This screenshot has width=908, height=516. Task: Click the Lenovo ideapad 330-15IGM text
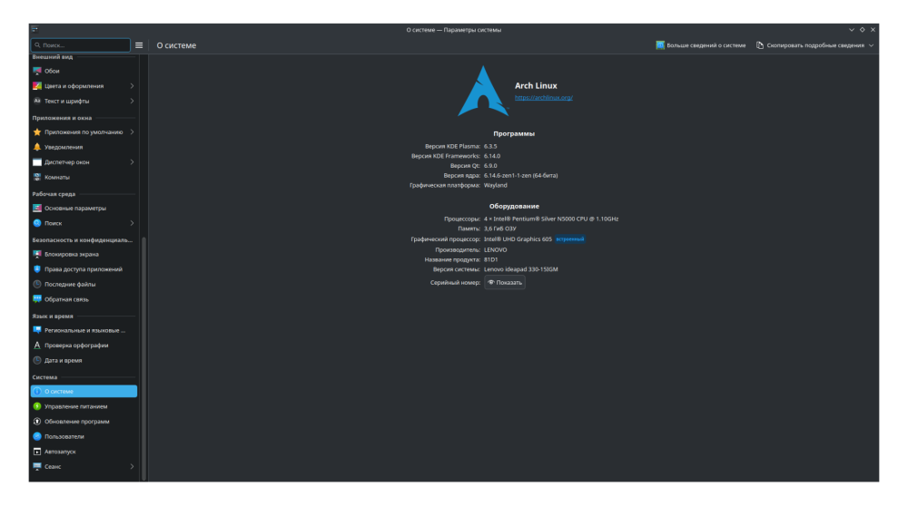(x=521, y=269)
